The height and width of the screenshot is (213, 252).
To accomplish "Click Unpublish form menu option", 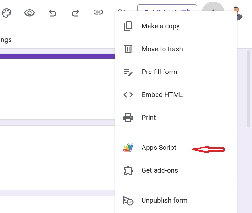I will pos(164,200).
